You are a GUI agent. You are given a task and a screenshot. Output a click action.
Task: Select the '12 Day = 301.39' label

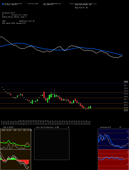(x=10, y=5)
